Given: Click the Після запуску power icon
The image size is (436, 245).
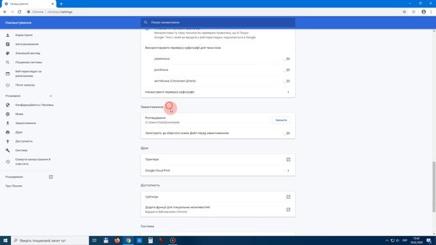Looking at the screenshot, I should click(x=7, y=85).
